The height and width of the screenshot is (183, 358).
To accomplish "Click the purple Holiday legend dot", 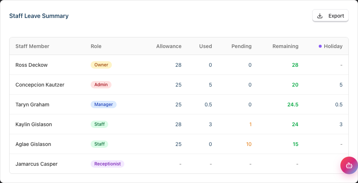I will (x=320, y=46).
